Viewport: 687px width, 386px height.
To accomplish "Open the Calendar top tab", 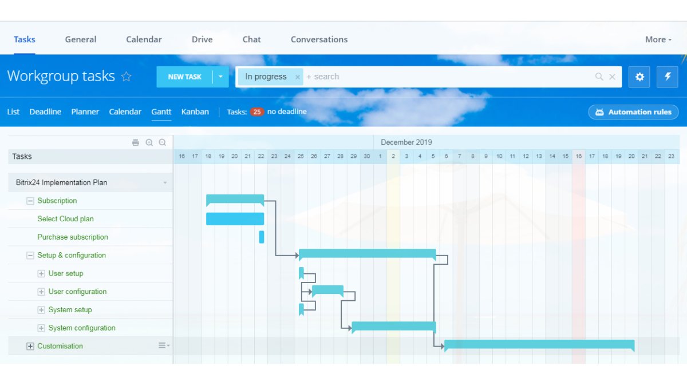I will pyautogui.click(x=144, y=39).
